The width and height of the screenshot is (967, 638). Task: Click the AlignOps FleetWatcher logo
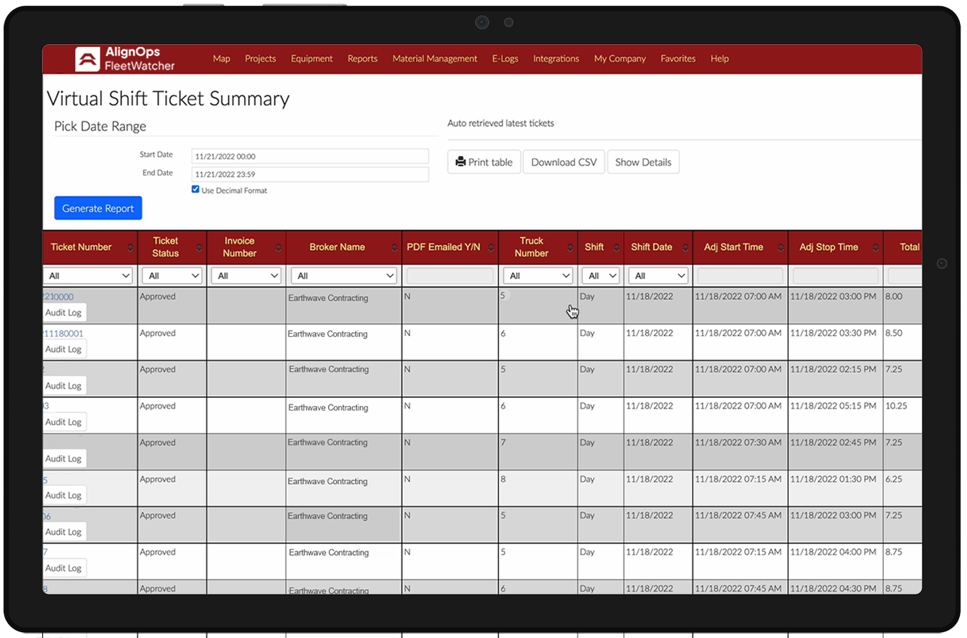[124, 59]
